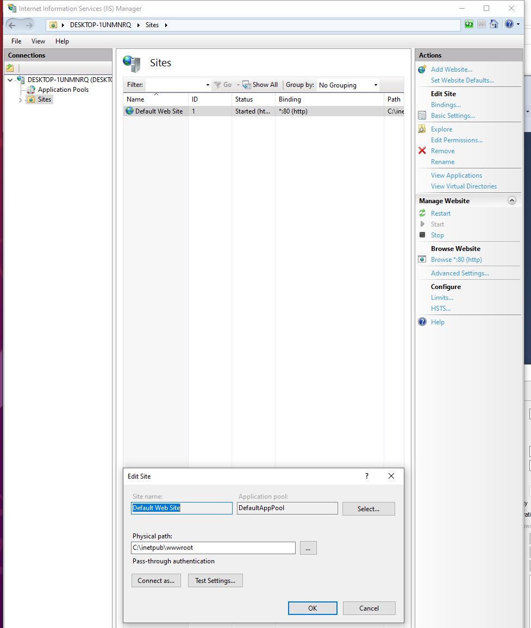Sort by the Binding column header
This screenshot has width=531, height=628.
click(329, 99)
